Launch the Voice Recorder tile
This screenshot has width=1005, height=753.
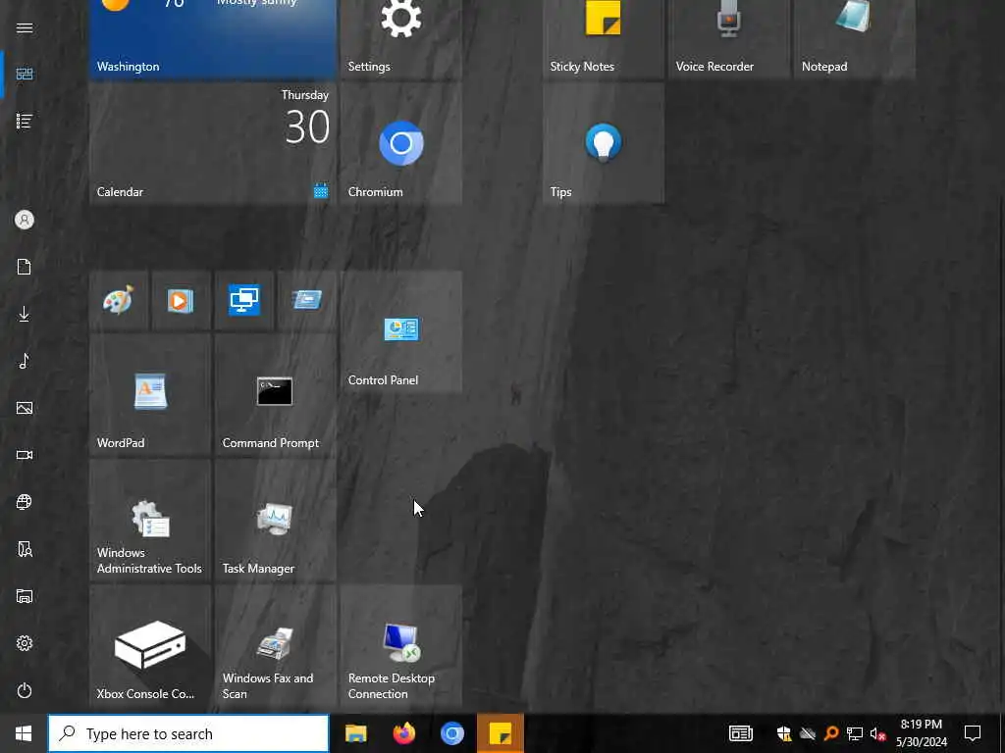(729, 38)
